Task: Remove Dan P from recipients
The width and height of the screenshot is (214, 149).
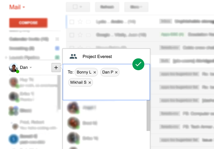Action: (116, 72)
